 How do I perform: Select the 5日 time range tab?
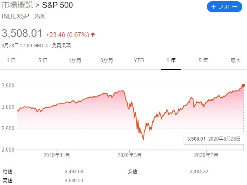pos(43,60)
